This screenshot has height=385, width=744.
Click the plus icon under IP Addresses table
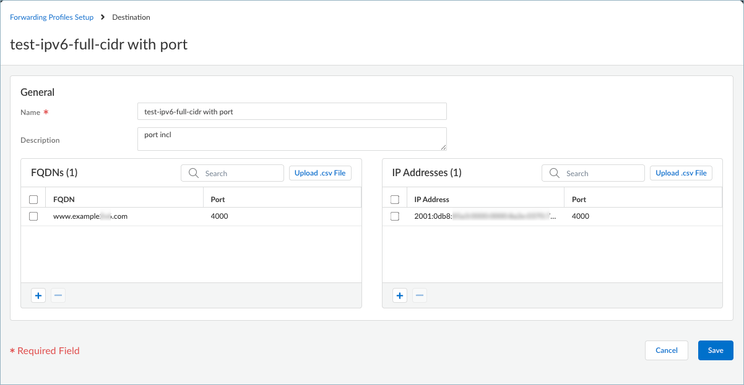click(400, 295)
